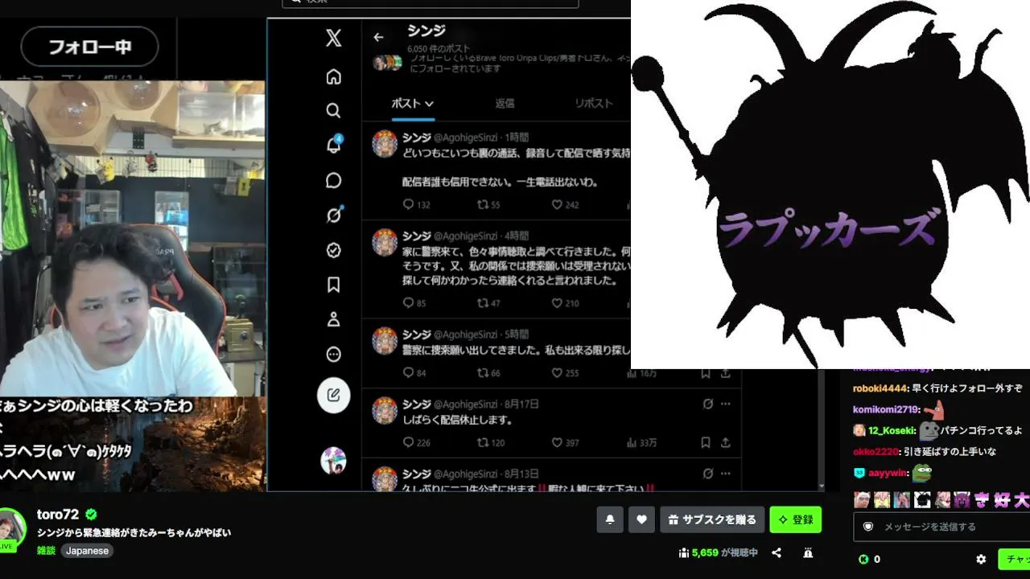
Task: Repost the post showing 66 reposts
Action: (x=488, y=373)
